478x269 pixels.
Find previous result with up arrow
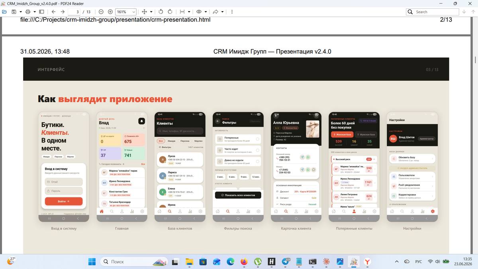473,12
